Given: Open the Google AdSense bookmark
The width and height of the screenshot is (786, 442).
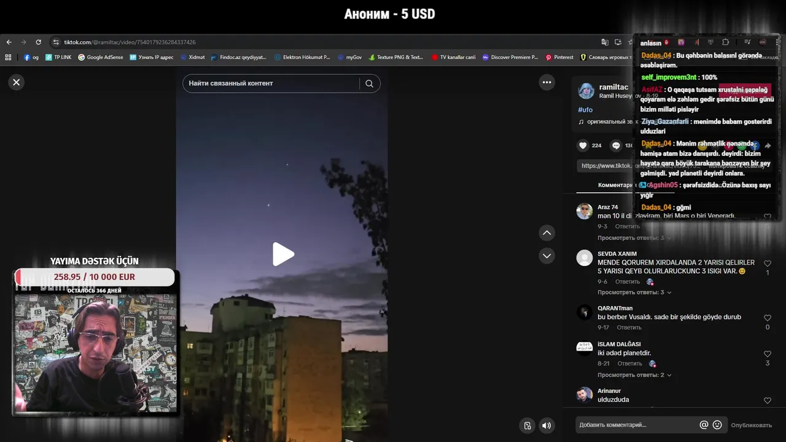Looking at the screenshot, I should point(101,57).
